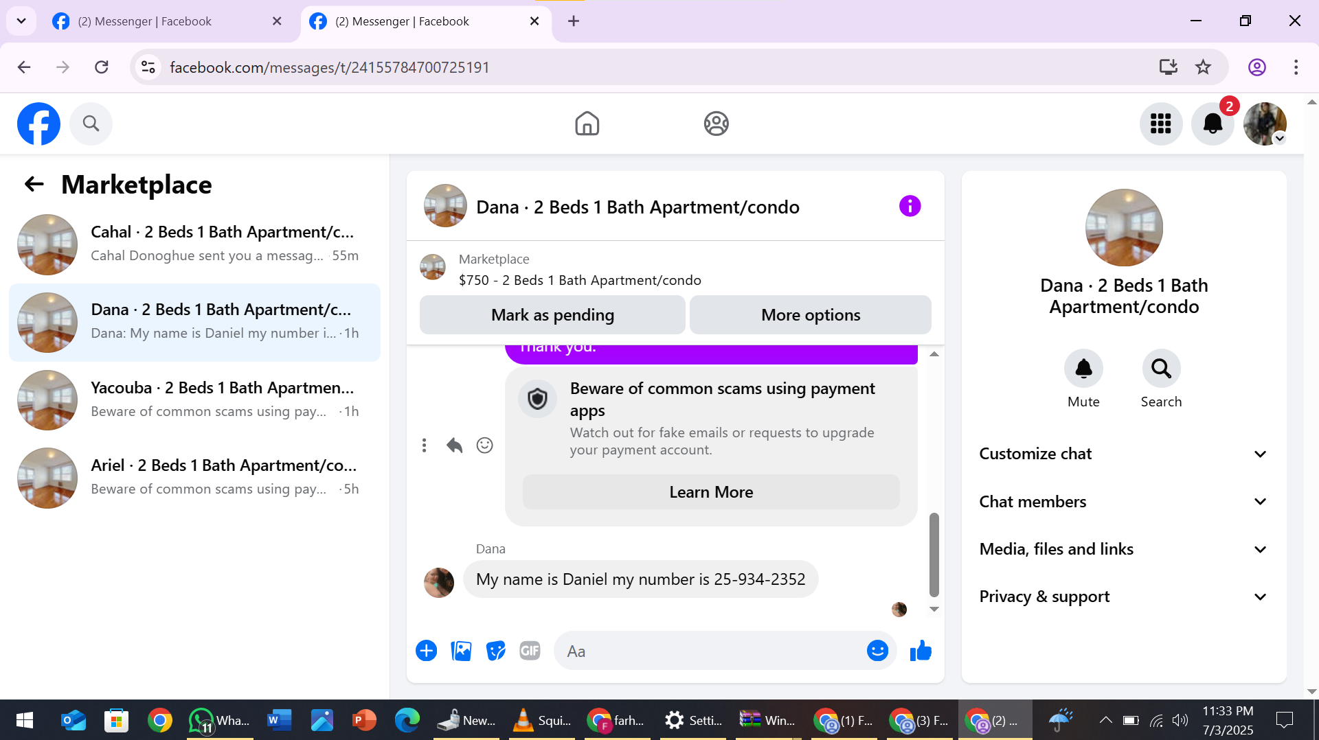Screen dimensions: 1319x740
Task: Open the Facebook search magnifier
Action: point(91,124)
